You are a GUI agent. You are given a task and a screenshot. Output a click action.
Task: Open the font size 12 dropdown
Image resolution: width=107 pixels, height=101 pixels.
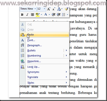[x=44, y=9]
